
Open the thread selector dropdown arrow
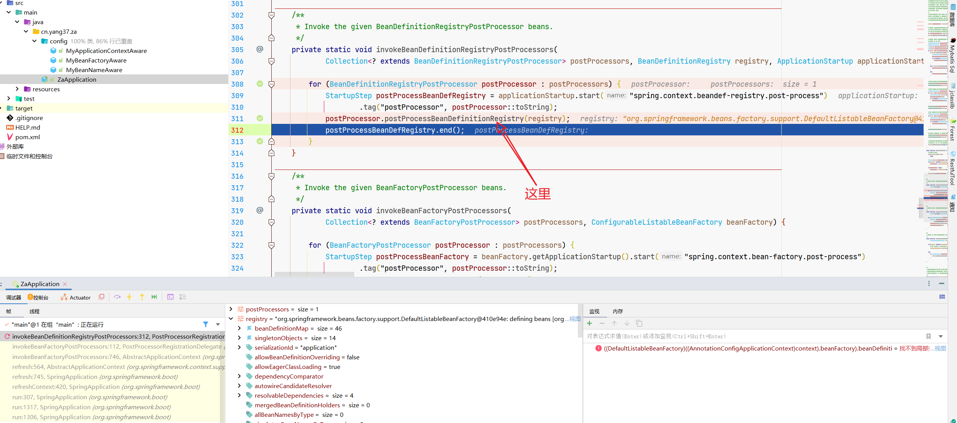[x=218, y=324]
